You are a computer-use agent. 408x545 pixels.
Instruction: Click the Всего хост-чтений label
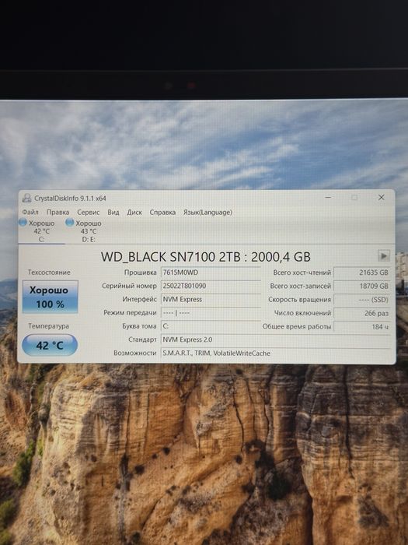[x=302, y=272]
